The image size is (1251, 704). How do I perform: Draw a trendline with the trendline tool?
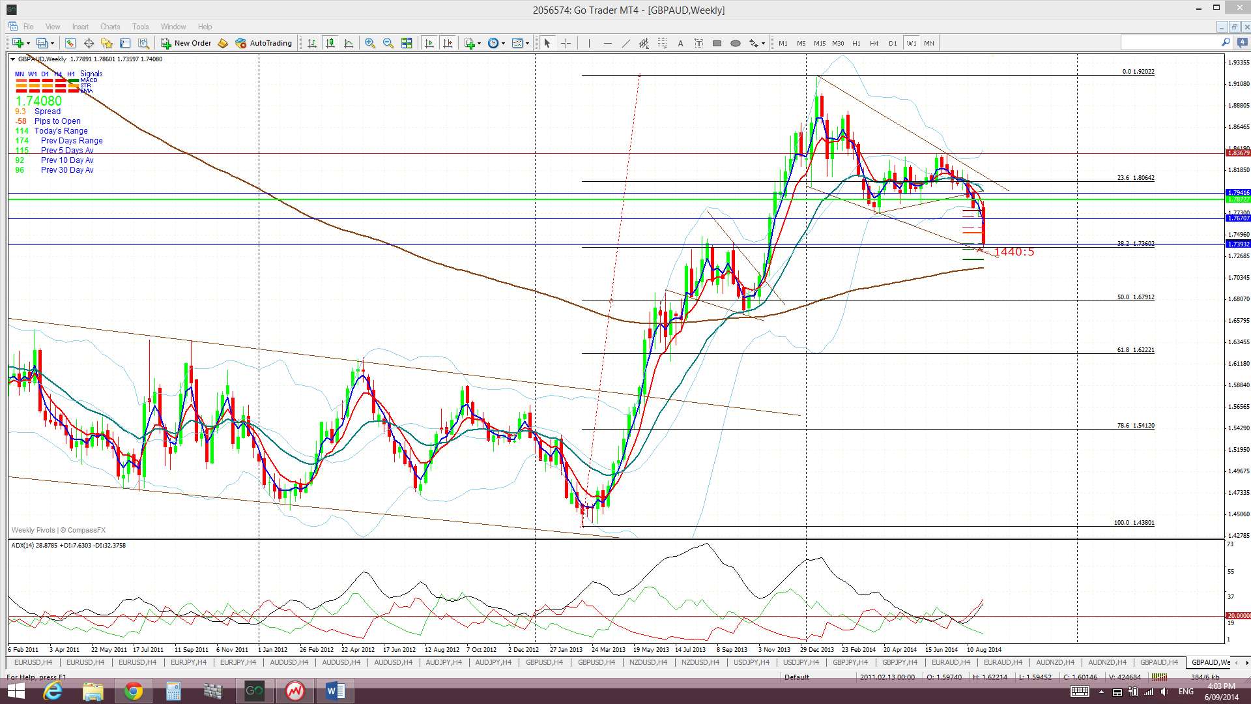tap(625, 43)
